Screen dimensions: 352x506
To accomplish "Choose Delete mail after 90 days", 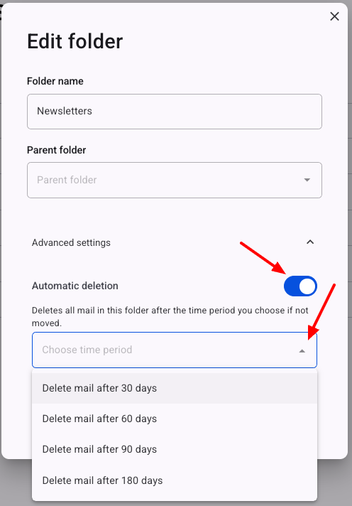I will (x=175, y=450).
